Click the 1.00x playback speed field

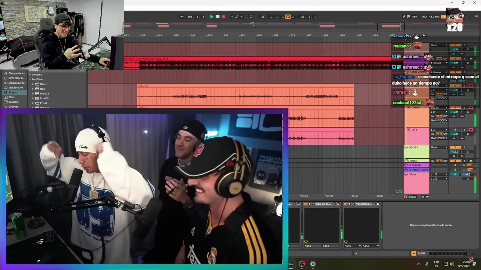pos(412,197)
